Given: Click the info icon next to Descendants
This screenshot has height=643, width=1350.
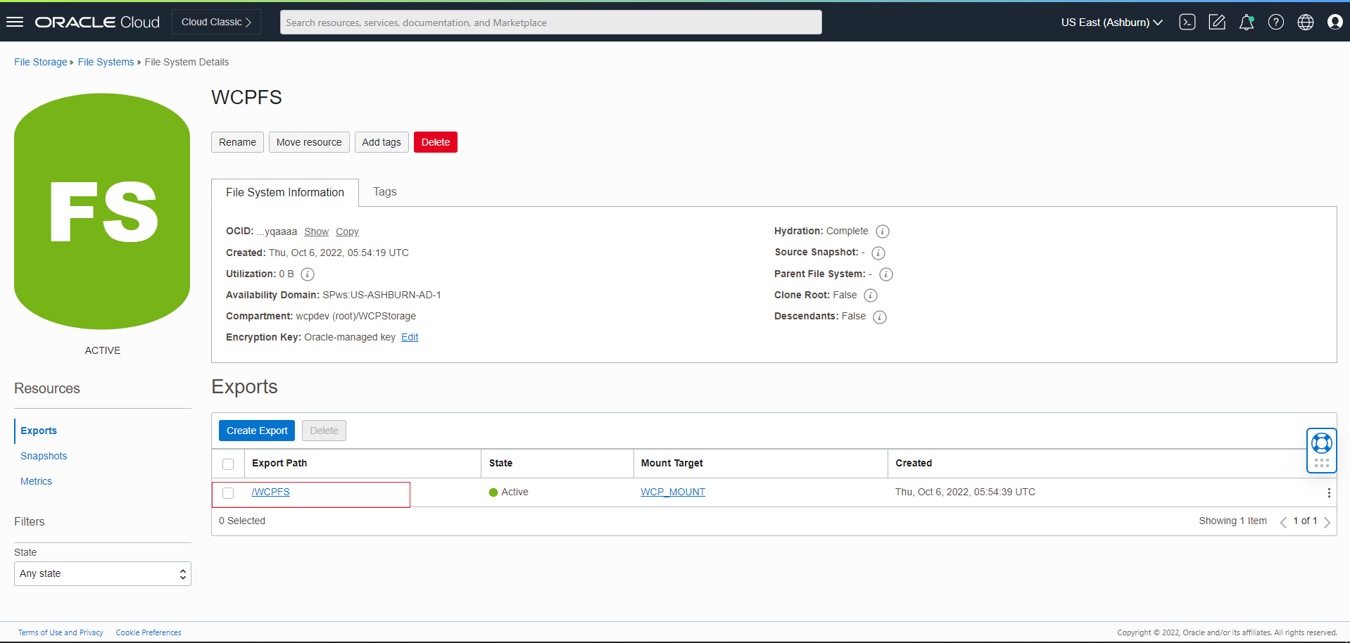Looking at the screenshot, I should pyautogui.click(x=880, y=317).
